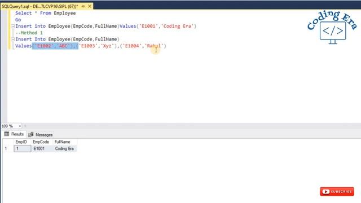Screen dimensions: 361x203
Task: Click the 'E1003' string in the Values line
Action: 88,46
